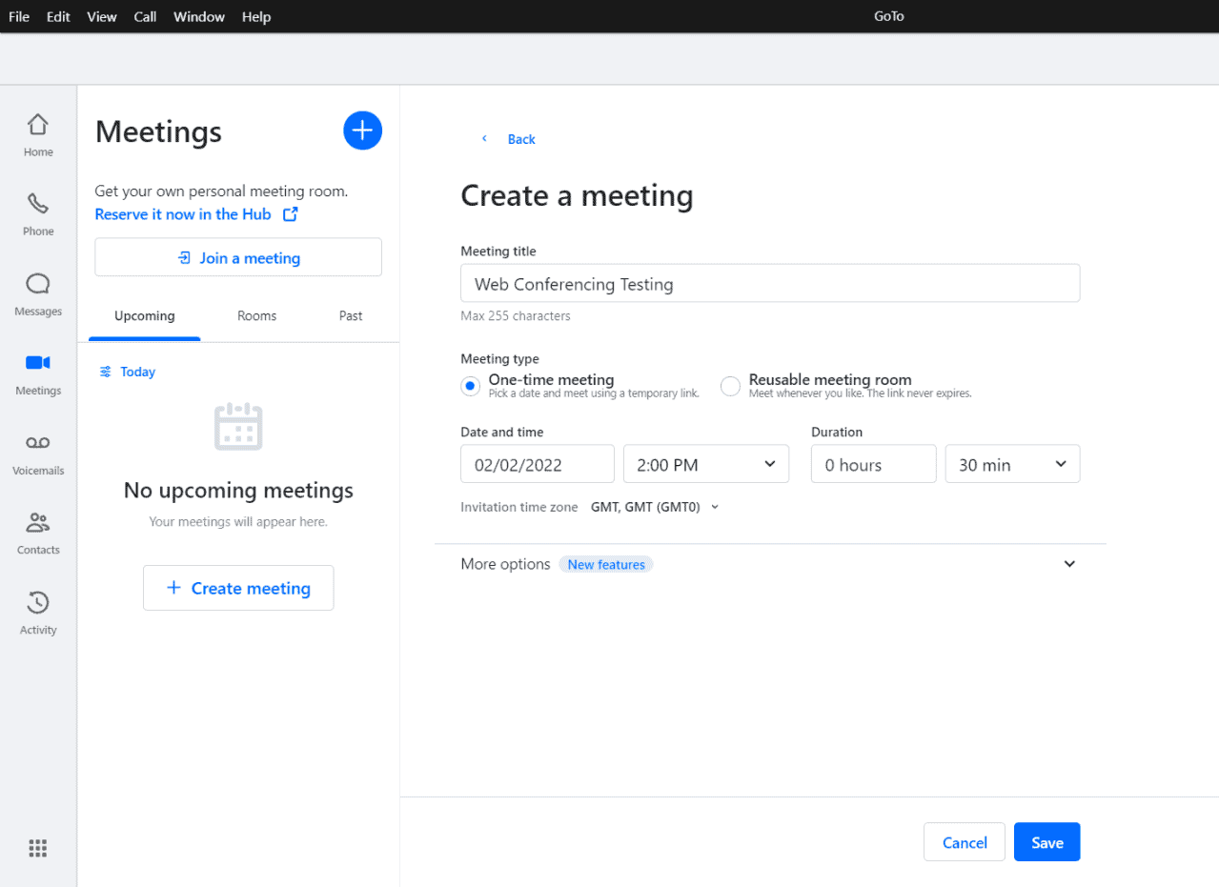Open Contacts from the sidebar
The image size is (1219, 887).
(x=37, y=530)
